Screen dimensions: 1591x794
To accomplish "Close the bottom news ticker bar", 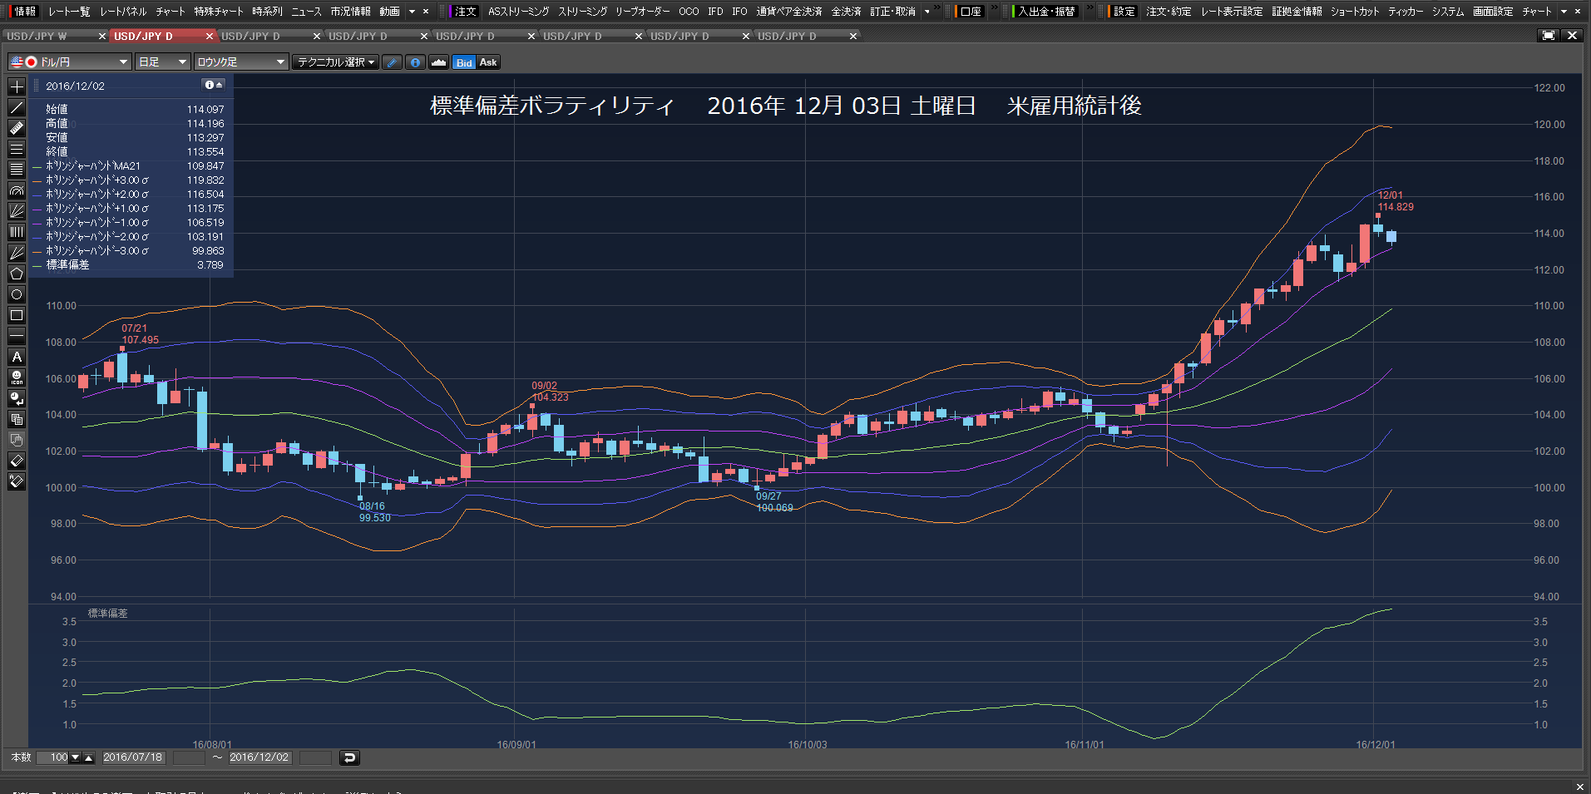I will coord(1579,787).
